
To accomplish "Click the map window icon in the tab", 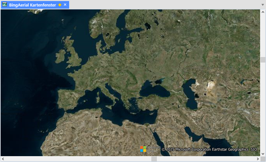I will click(x=5, y=5).
